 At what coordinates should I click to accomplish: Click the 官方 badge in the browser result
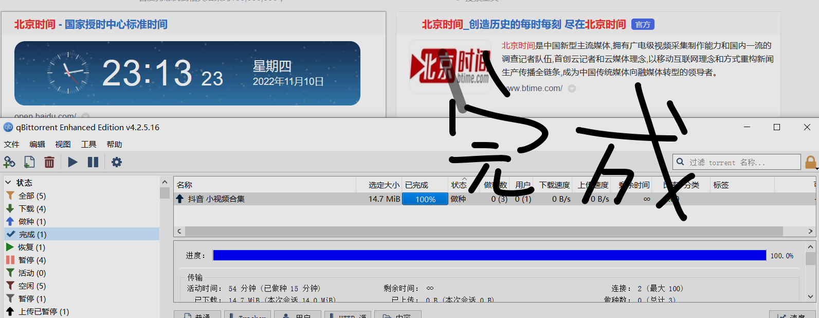[x=643, y=24]
